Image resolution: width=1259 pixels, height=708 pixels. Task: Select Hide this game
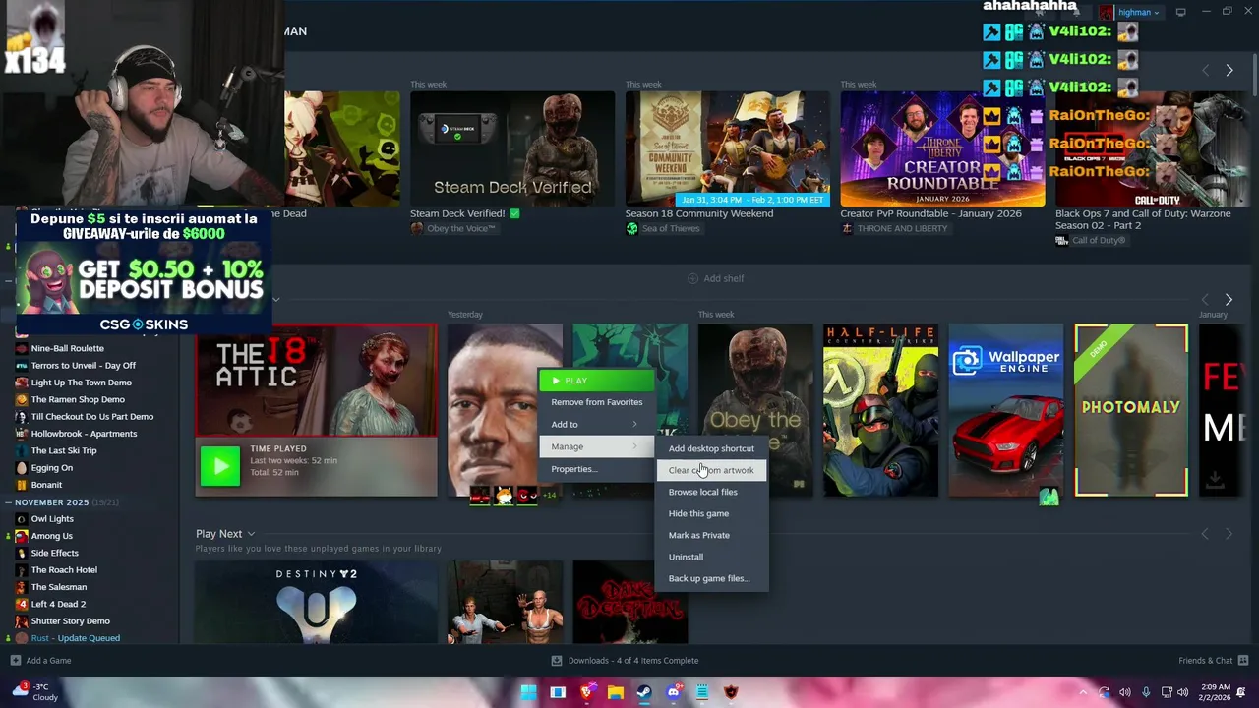(711, 513)
